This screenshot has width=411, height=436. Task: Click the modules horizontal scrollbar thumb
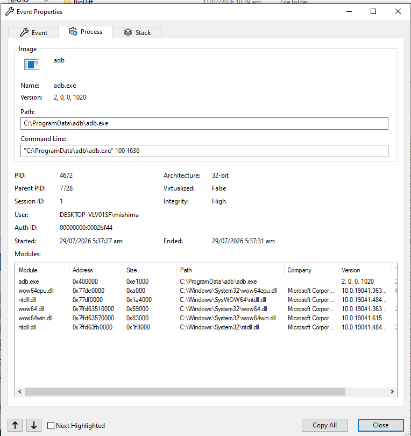[x=185, y=391]
